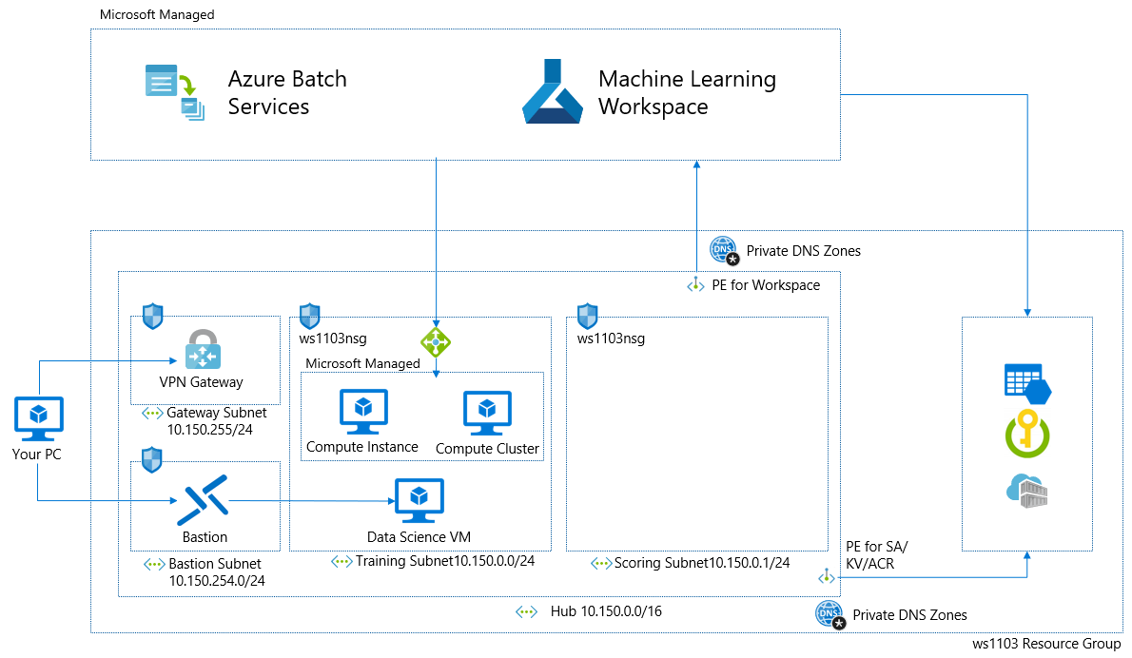Click the Gateway Subnet bracket icon
The width and height of the screenshot is (1132, 658).
152,415
